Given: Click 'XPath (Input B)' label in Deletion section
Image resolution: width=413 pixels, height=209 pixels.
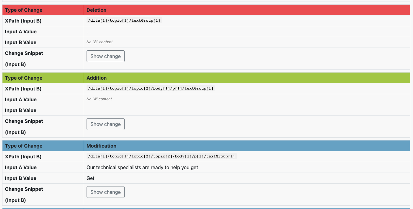Looking at the screenshot, I should pyautogui.click(x=23, y=21).
